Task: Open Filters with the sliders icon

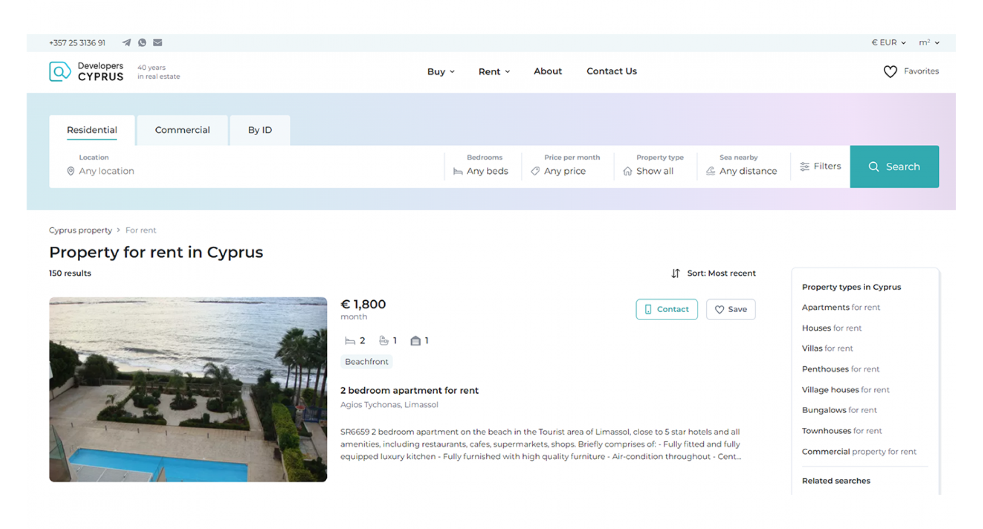Action: [x=804, y=167]
